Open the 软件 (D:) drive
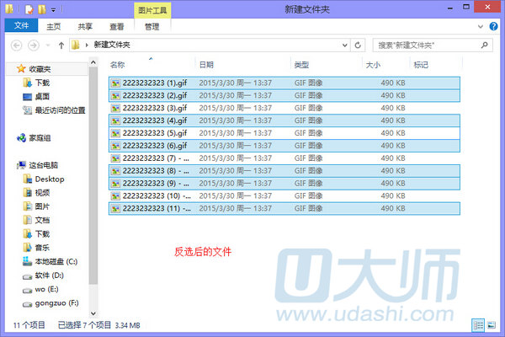This screenshot has width=505, height=337. click(x=49, y=275)
